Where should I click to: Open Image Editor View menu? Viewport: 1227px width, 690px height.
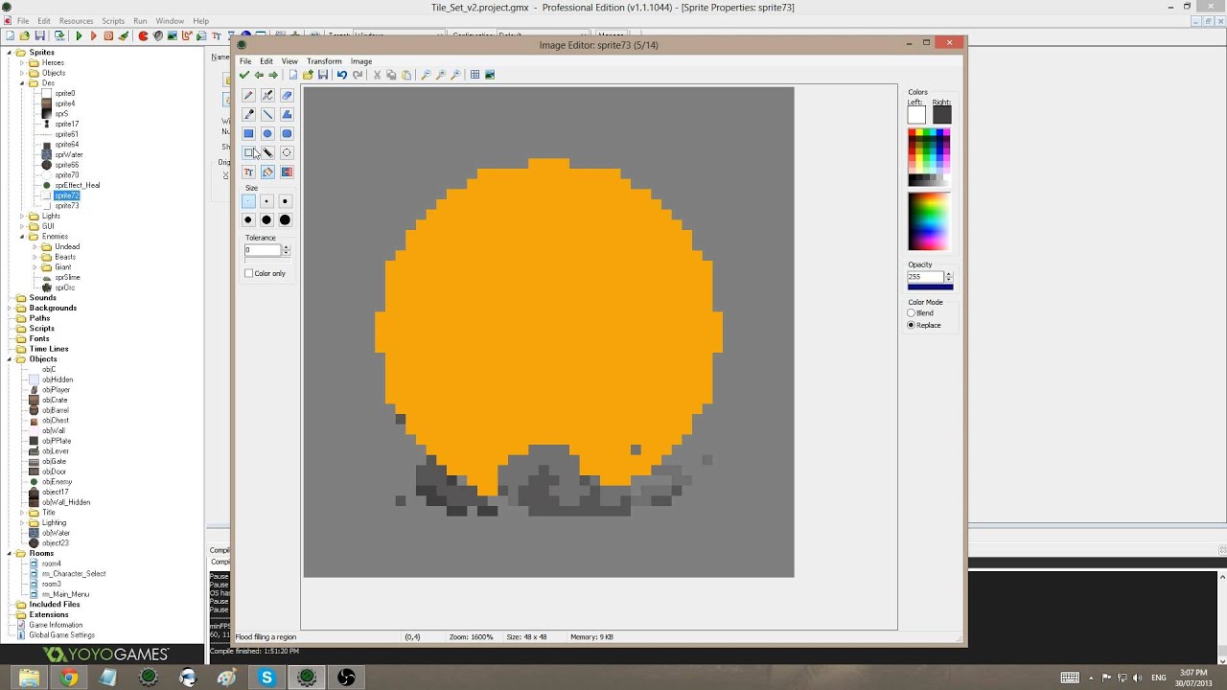click(x=289, y=61)
